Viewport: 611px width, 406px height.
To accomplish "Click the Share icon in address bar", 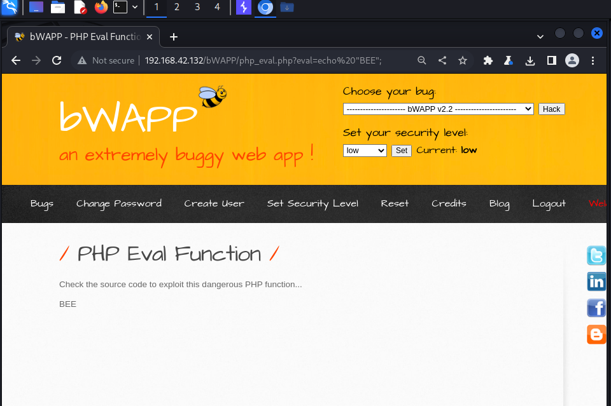I will coord(442,60).
